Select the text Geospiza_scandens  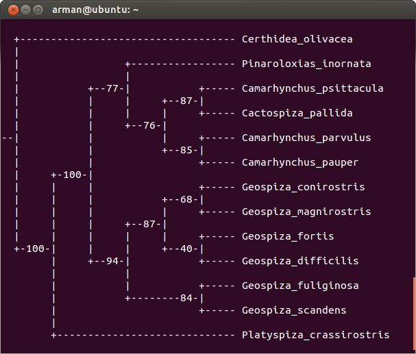point(294,310)
